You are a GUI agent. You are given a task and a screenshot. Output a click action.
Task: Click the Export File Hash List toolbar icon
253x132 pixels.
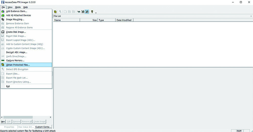[x=69, y=12]
